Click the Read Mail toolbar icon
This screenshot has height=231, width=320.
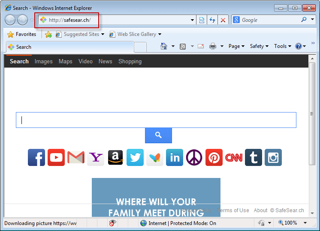(x=201, y=46)
